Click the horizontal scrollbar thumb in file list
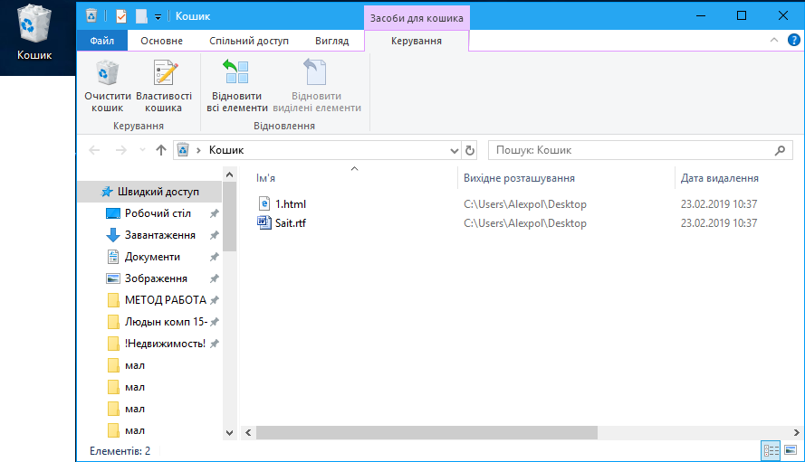 [x=426, y=433]
